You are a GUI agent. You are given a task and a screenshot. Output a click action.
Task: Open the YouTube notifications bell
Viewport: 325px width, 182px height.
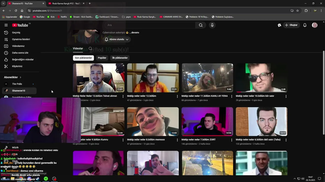click(305, 25)
